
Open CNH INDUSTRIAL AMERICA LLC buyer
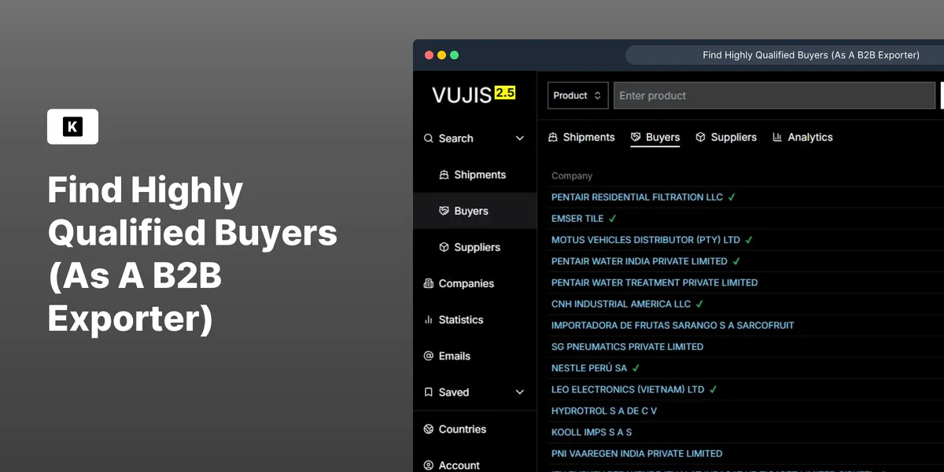(621, 304)
